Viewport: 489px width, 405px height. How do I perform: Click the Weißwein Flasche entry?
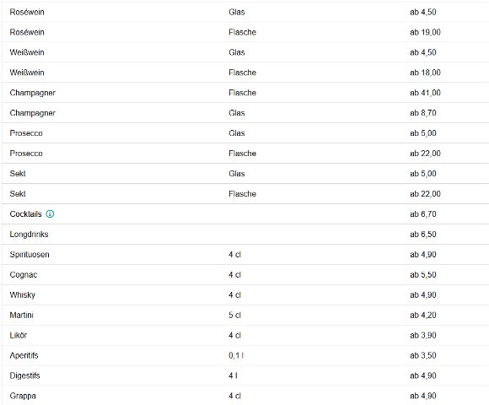tap(245, 73)
